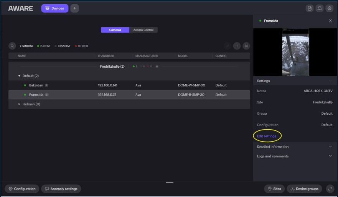
Task: Sort by IP ADDRESS column header
Action: pyautogui.click(x=106, y=56)
